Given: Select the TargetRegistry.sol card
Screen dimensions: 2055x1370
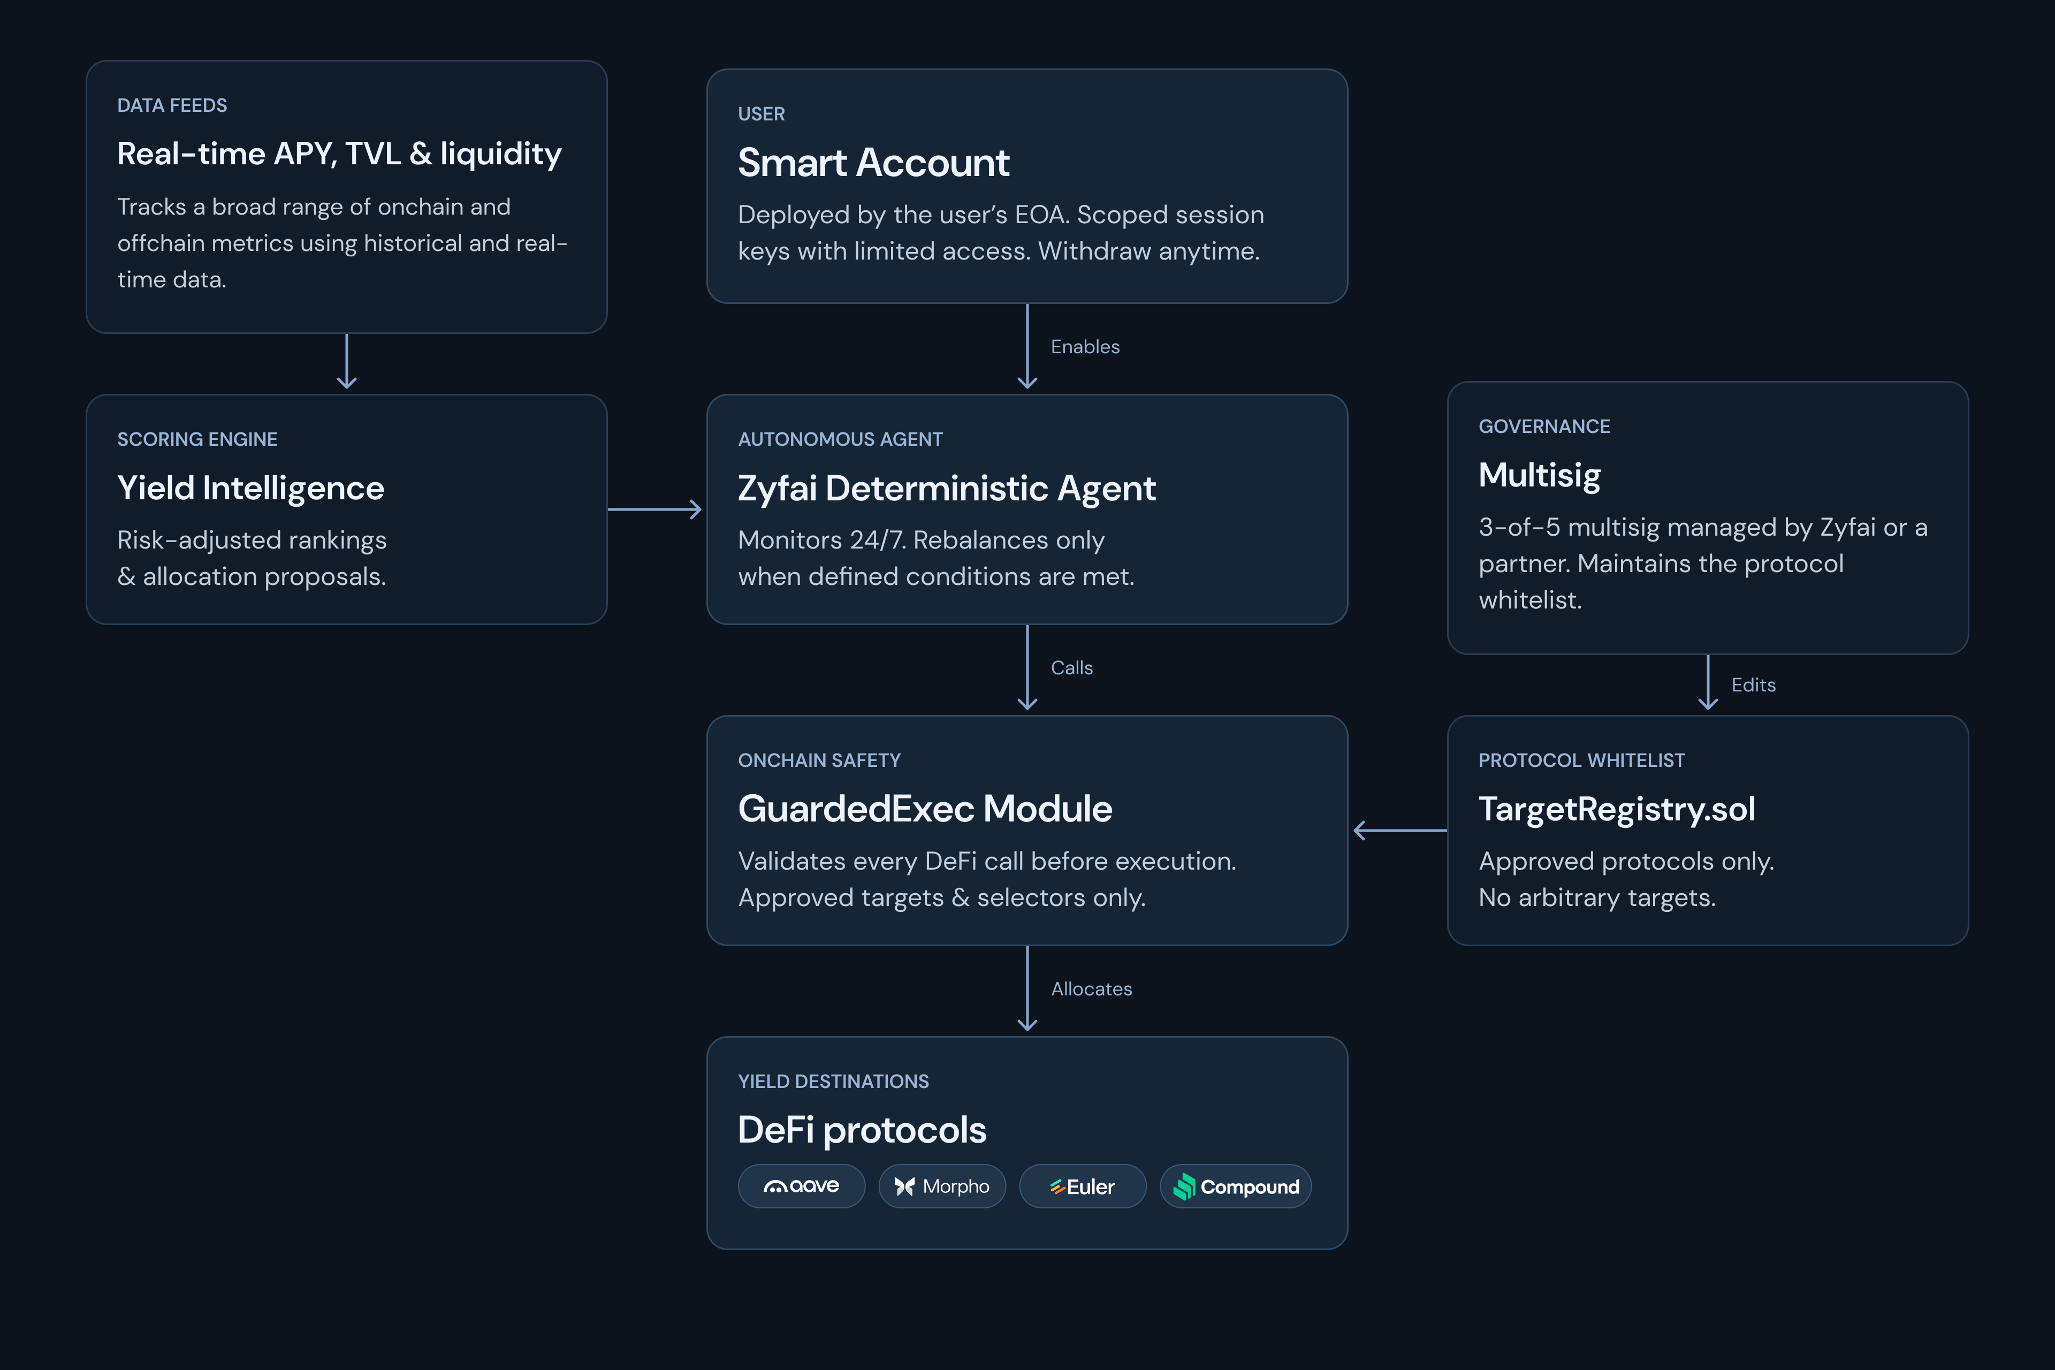Looking at the screenshot, I should 1707,830.
